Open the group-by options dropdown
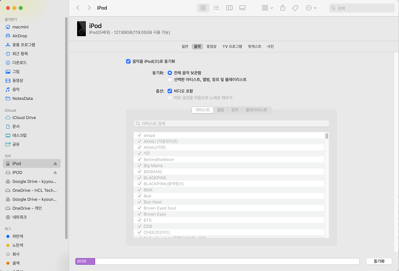This screenshot has height=271, width=399. click(x=267, y=8)
